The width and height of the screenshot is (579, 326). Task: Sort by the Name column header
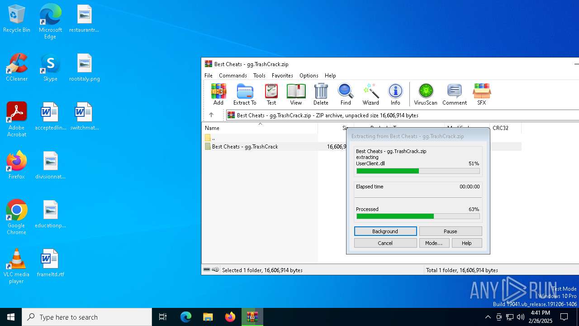tap(260, 128)
